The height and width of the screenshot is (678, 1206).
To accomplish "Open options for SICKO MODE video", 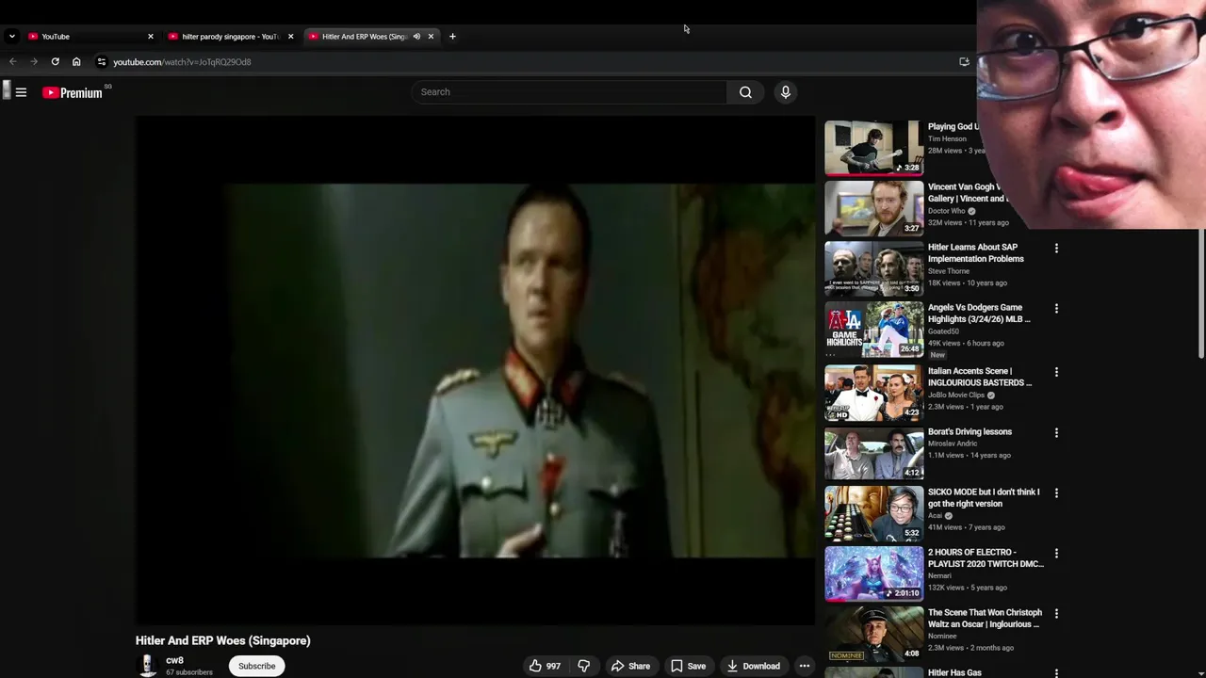I will (x=1056, y=493).
